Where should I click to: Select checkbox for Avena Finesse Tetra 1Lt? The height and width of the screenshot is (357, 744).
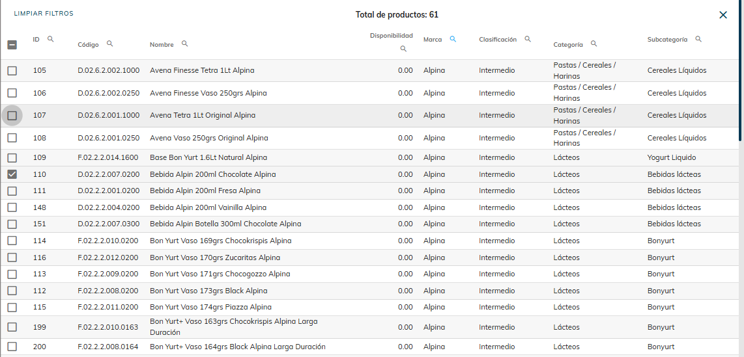click(12, 71)
